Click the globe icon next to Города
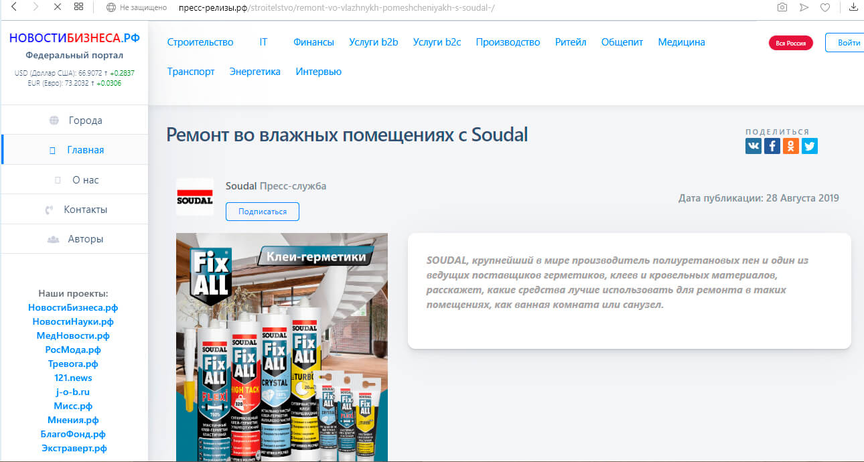 coord(54,121)
